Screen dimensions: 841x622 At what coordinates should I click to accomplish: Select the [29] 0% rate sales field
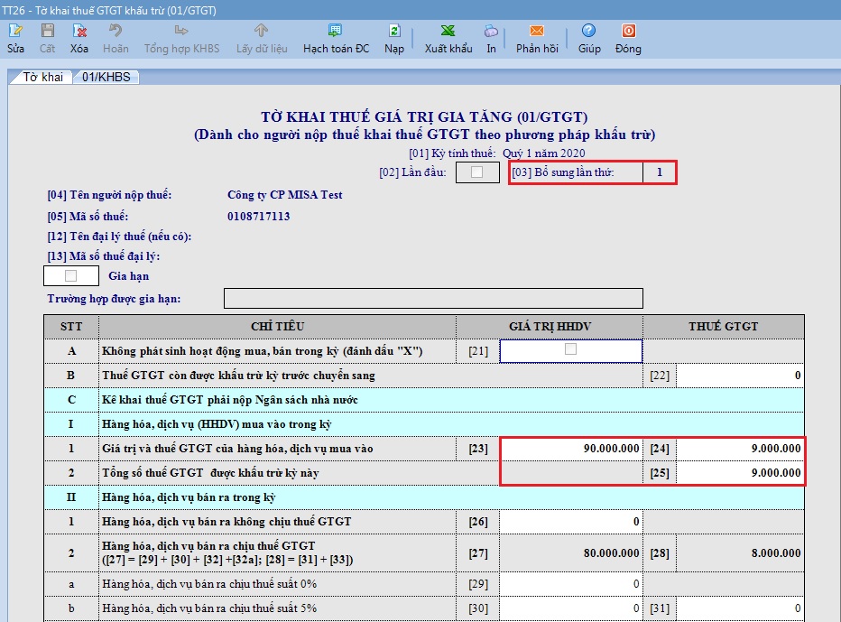coord(571,584)
